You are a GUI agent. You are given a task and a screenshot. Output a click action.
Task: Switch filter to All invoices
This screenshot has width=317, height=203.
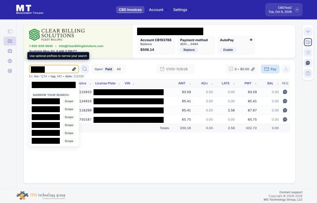pyautogui.click(x=118, y=69)
